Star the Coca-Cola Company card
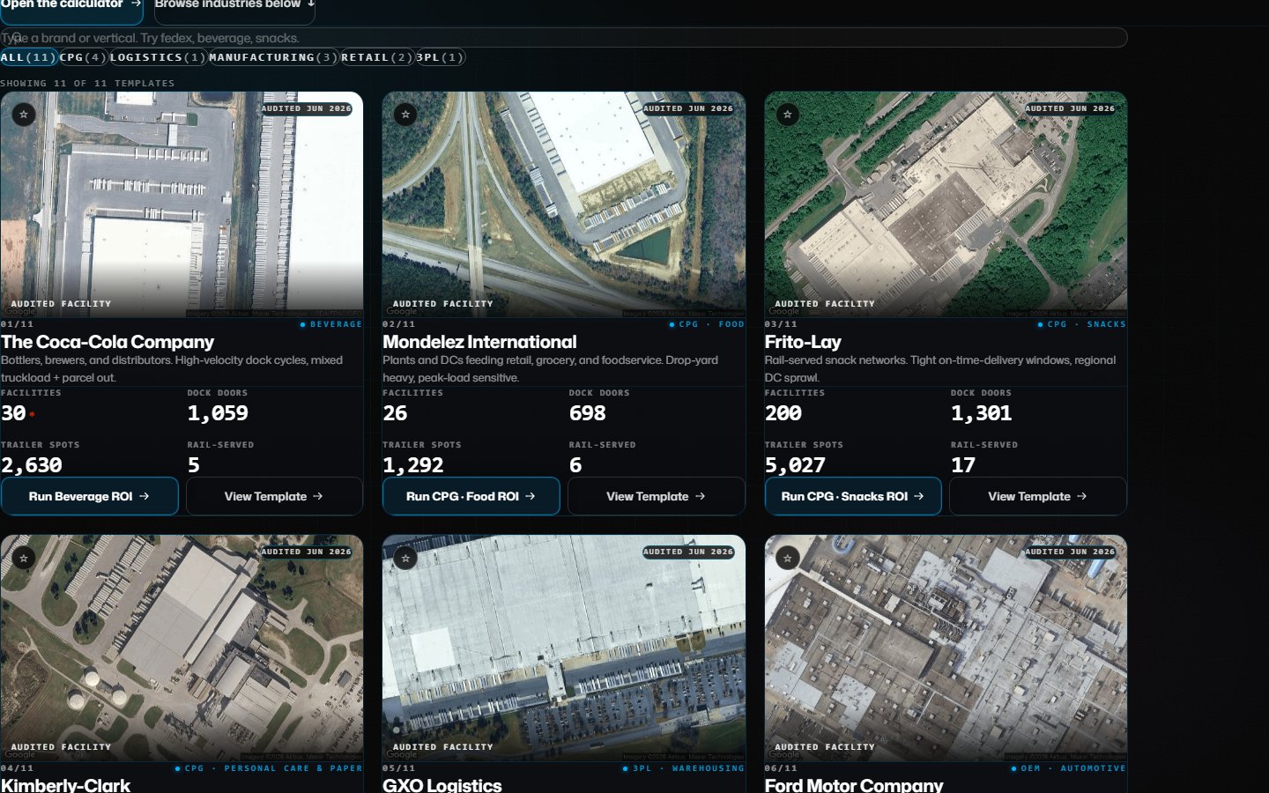Viewport: 1269px width, 793px height. [24, 115]
